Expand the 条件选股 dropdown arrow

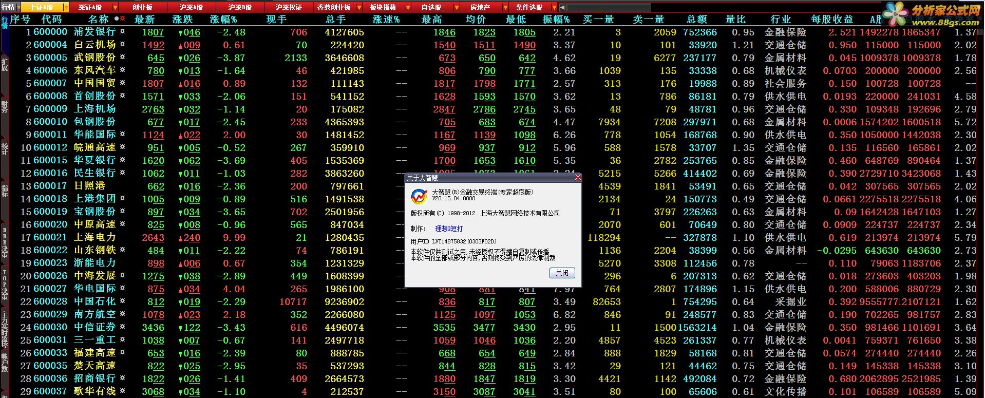tap(554, 7)
